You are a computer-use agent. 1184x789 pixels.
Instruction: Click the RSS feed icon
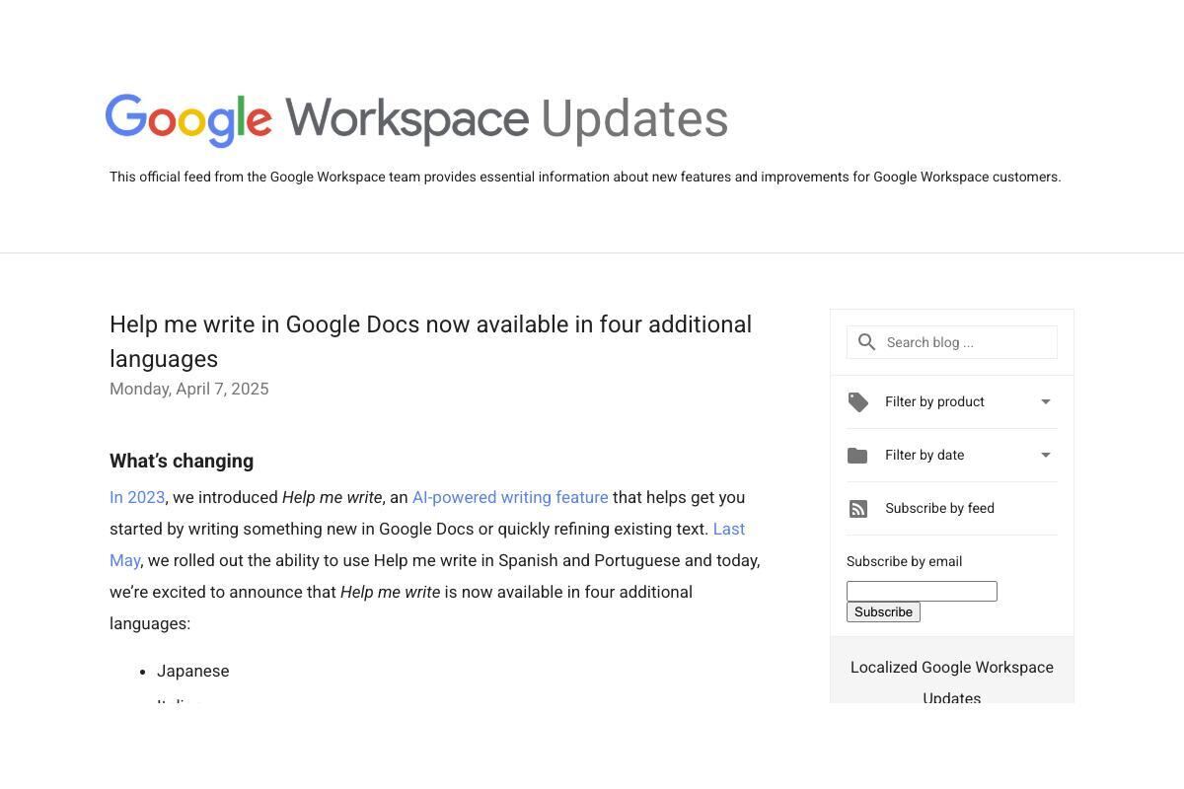click(858, 509)
